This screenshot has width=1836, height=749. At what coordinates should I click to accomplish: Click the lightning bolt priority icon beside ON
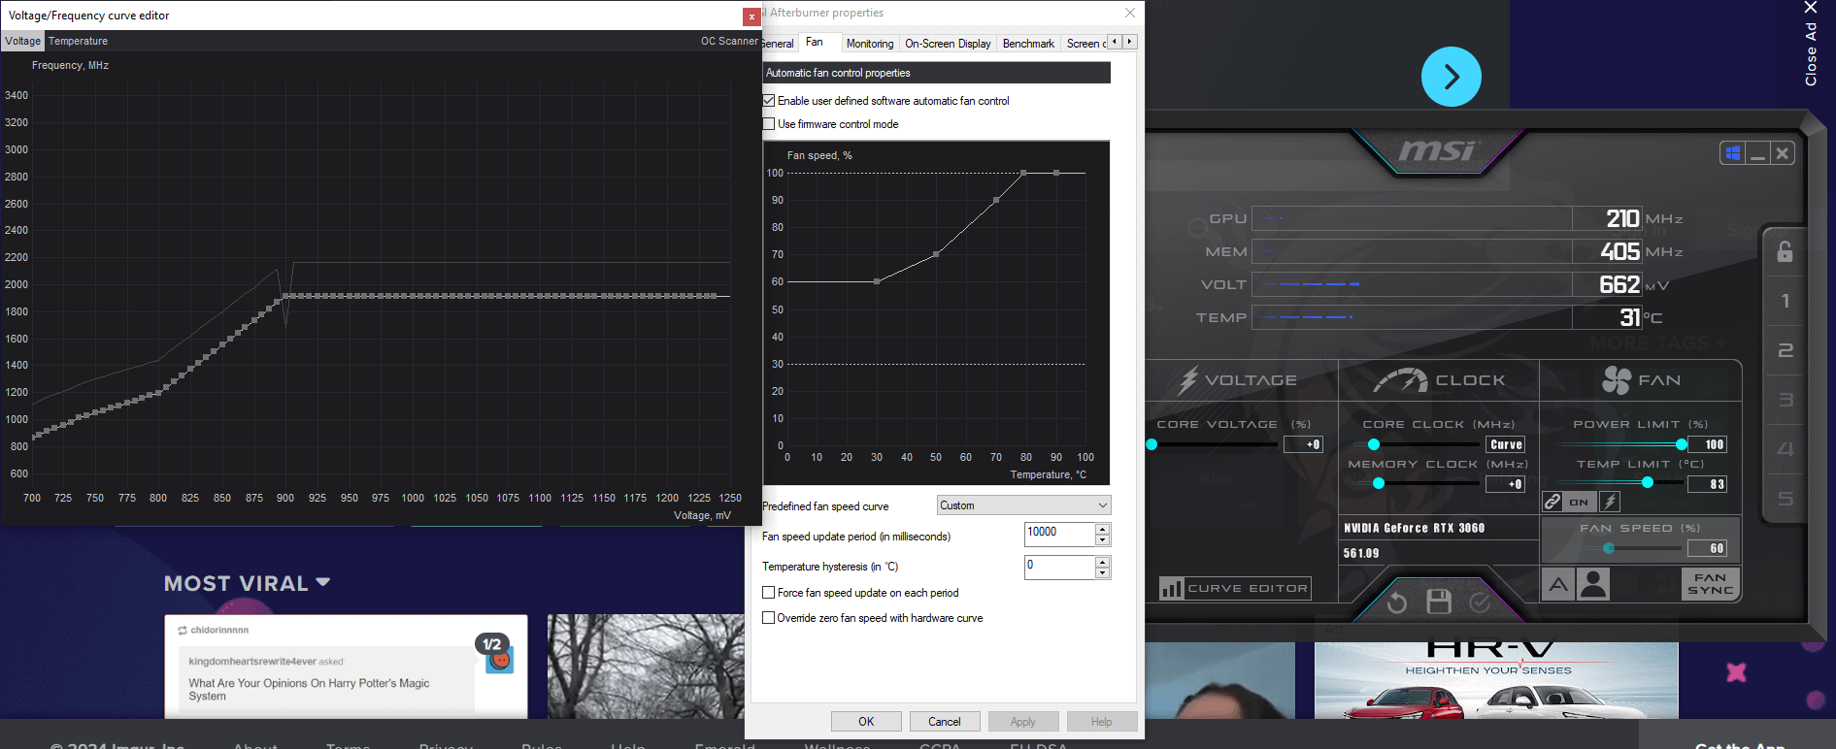(x=1610, y=502)
